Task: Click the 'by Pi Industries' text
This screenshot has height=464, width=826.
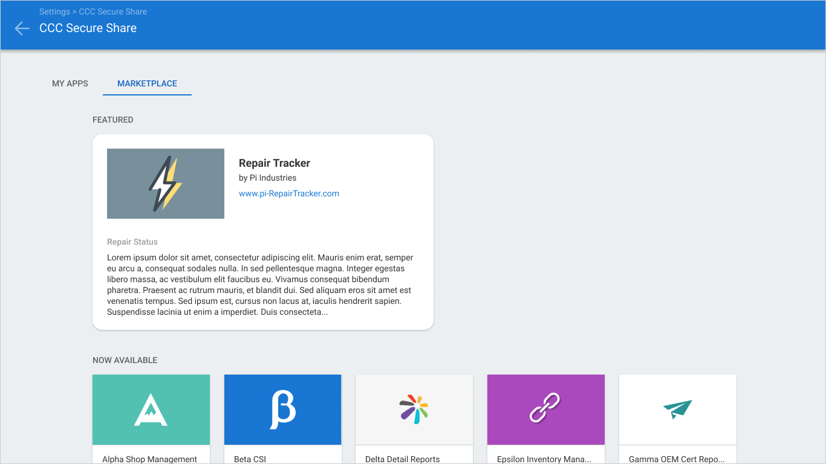Action: (x=268, y=178)
